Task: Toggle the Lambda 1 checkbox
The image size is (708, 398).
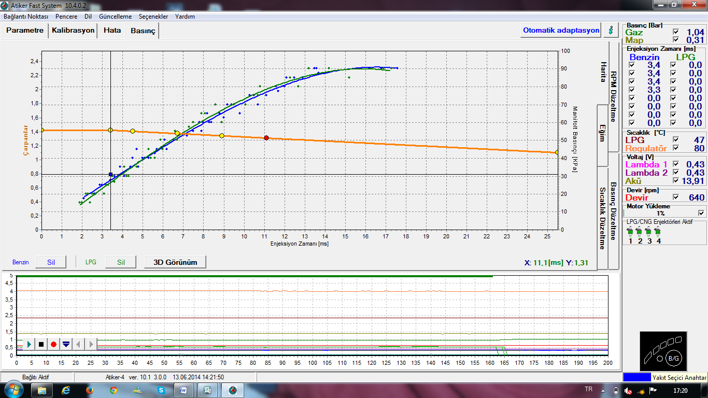Action: pyautogui.click(x=675, y=164)
